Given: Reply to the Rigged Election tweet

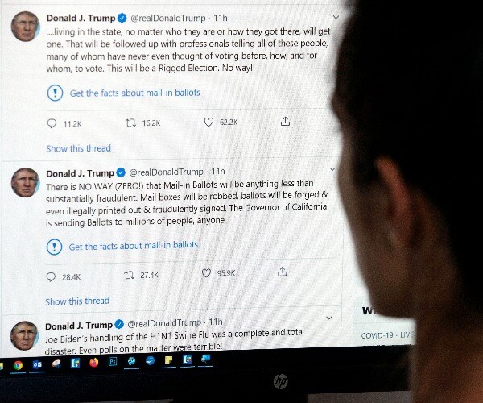Looking at the screenshot, I should [x=52, y=123].
